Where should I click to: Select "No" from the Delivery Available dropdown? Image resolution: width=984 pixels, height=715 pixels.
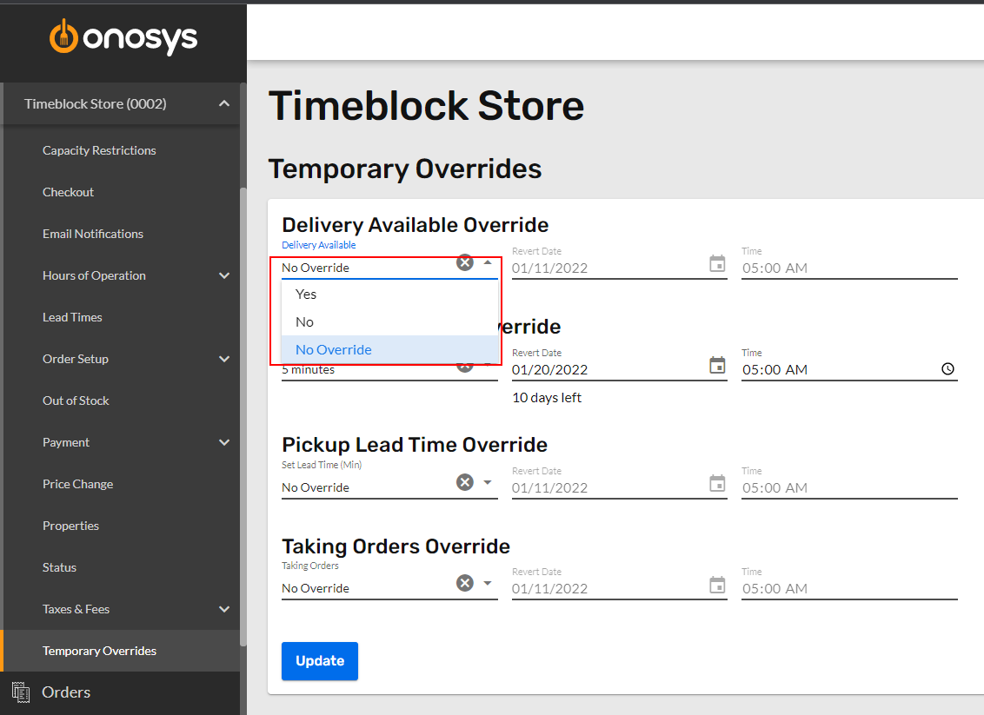[303, 321]
